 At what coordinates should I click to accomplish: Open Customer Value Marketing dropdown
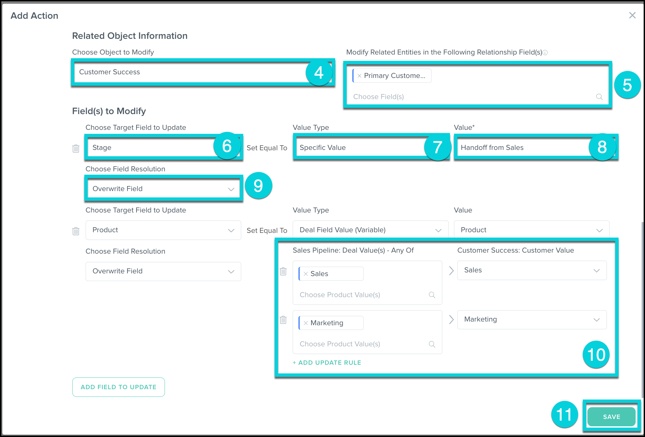click(x=532, y=320)
